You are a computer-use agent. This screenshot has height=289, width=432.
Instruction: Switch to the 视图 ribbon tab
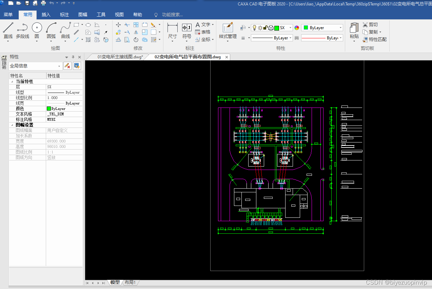pos(119,15)
